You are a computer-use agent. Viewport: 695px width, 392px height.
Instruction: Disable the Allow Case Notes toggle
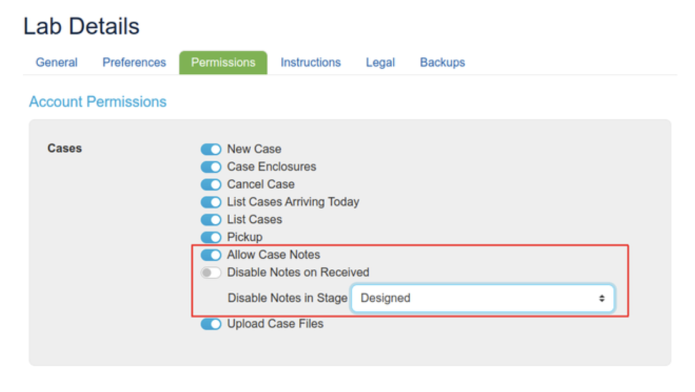211,255
